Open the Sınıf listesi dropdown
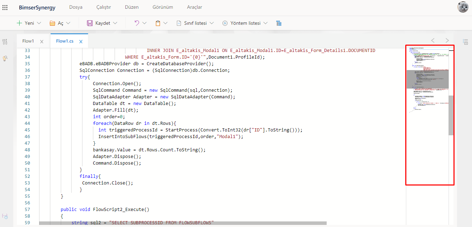The height and width of the screenshot is (227, 472). (212, 23)
